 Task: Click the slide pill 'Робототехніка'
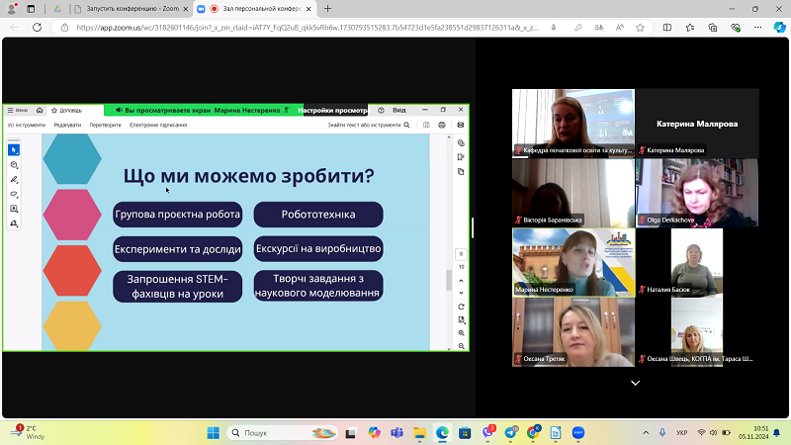(x=318, y=215)
